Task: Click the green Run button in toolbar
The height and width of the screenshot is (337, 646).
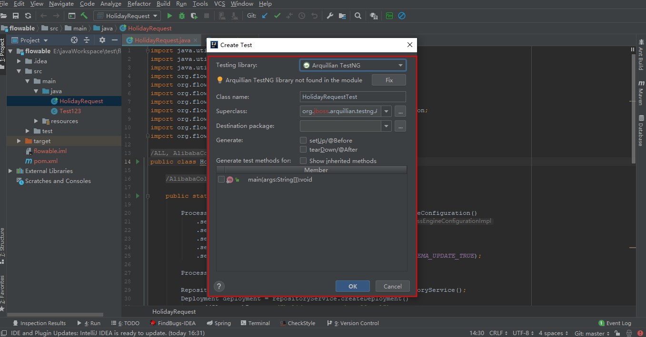Action: click(169, 16)
